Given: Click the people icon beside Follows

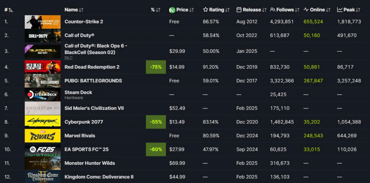Looking at the screenshot, I should [272, 10].
